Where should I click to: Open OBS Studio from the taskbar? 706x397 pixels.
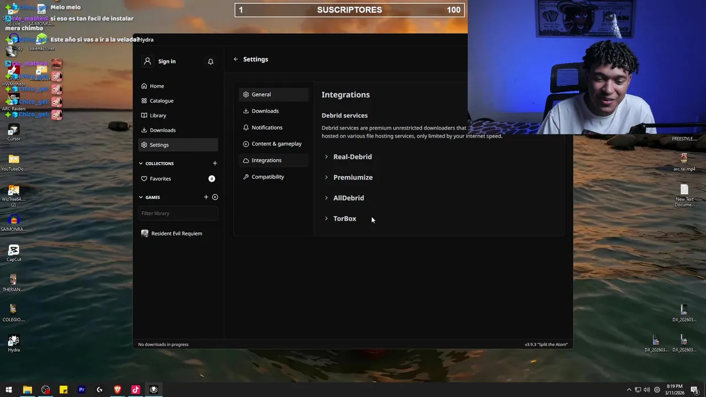point(45,390)
